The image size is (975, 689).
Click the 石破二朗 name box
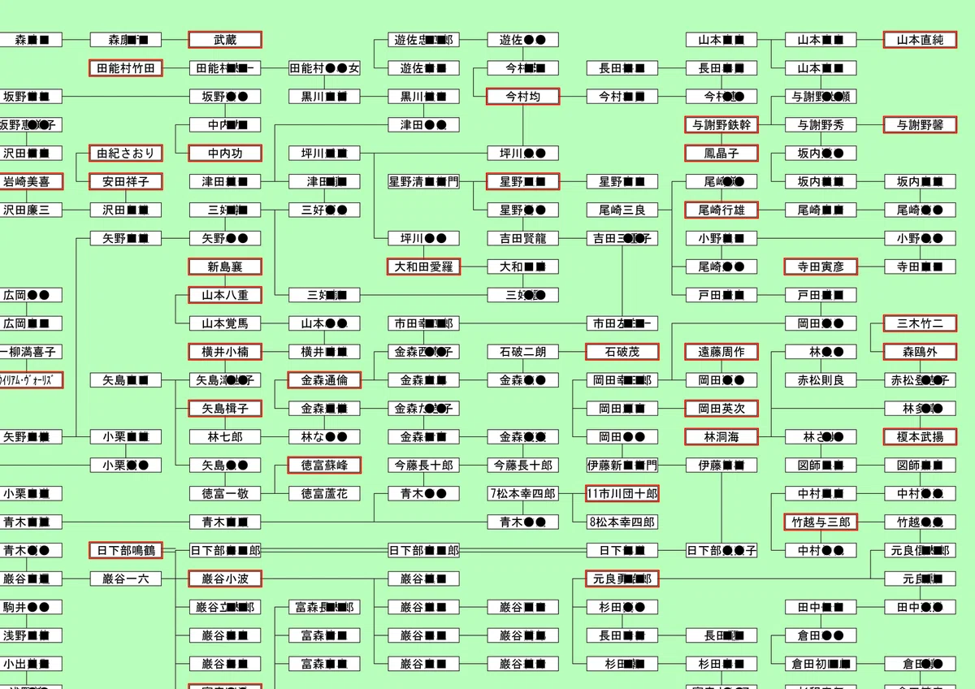(522, 352)
